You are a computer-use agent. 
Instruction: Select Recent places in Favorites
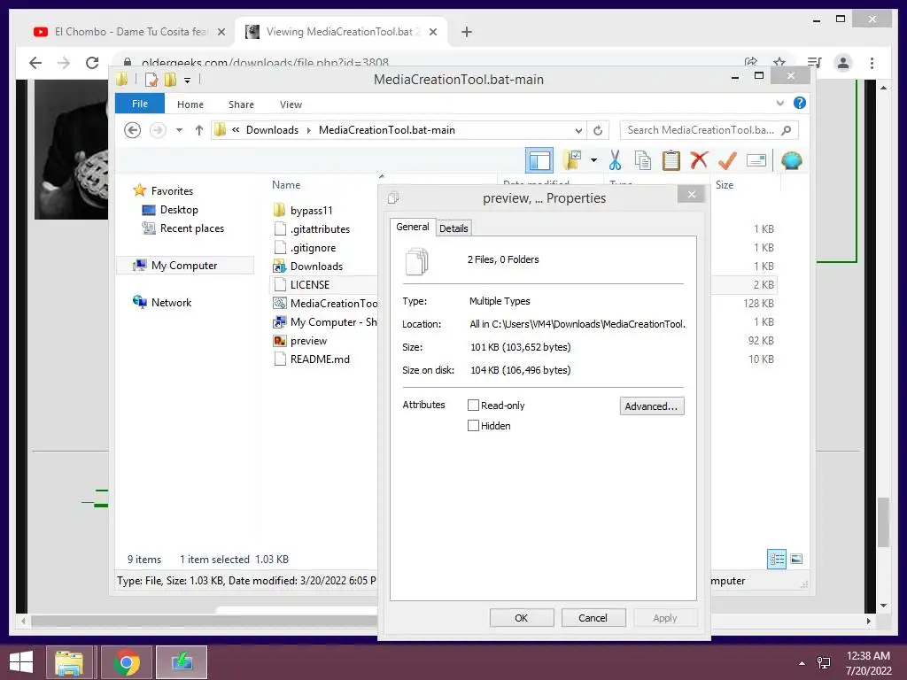click(191, 228)
